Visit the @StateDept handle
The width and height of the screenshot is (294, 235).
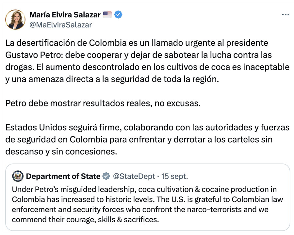(x=134, y=177)
